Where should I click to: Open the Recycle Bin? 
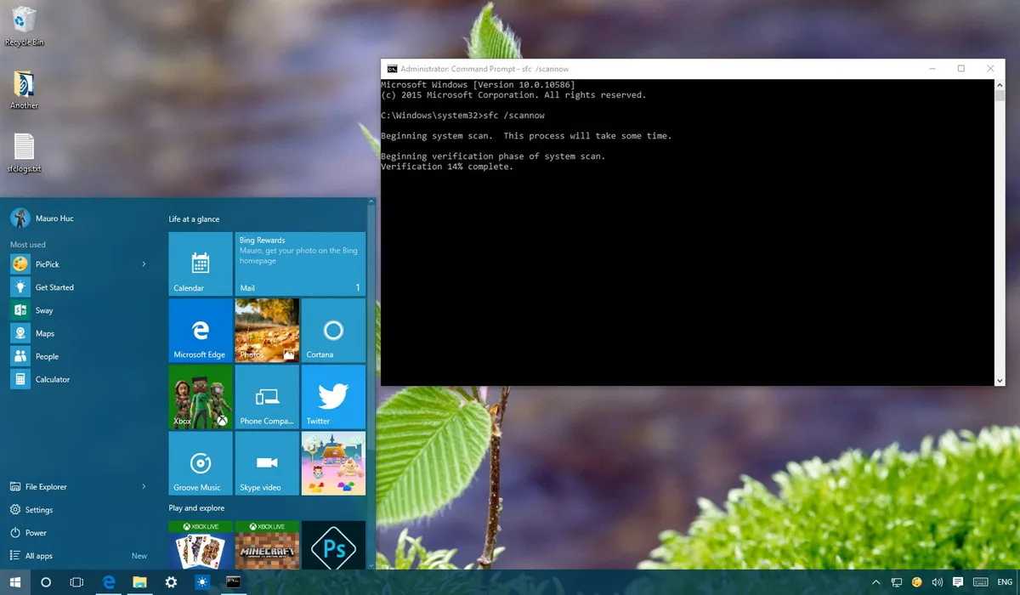[x=24, y=17]
